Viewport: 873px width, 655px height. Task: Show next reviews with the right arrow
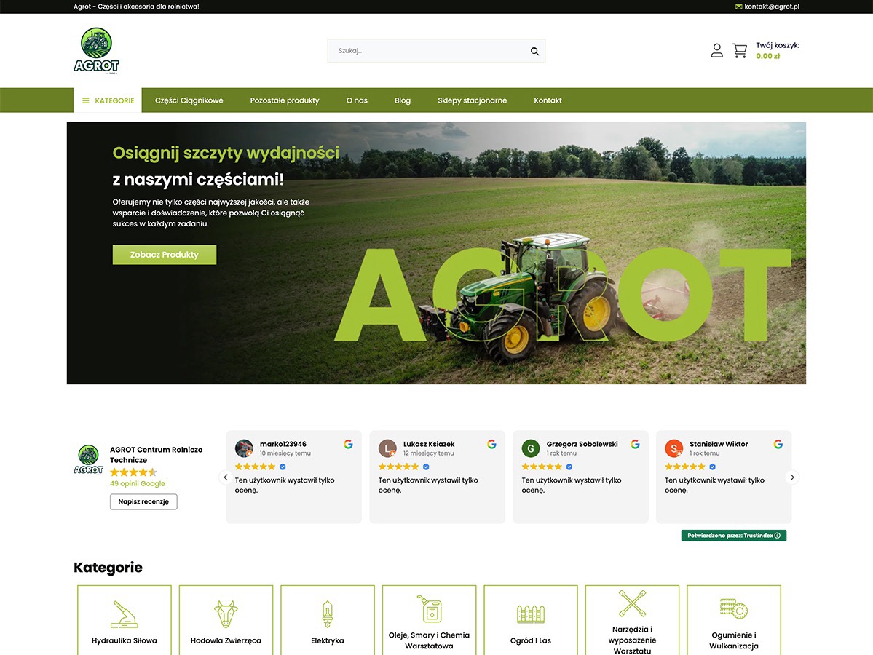[x=792, y=477]
